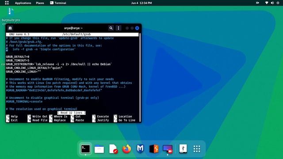Click the Execute shortcut label
The width and height of the screenshot is (283, 159).
103,117
